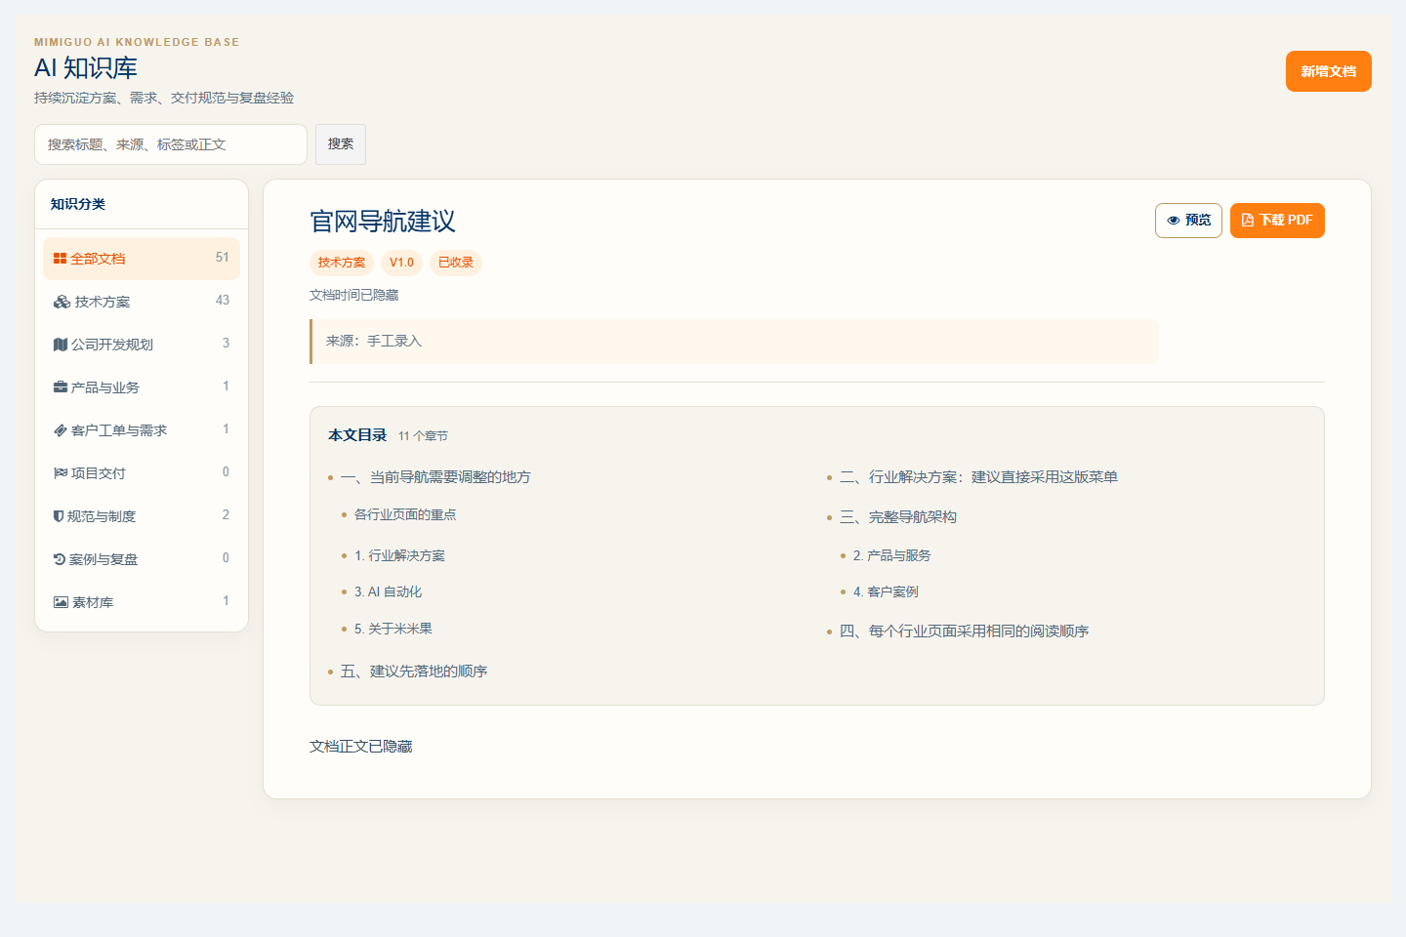1406x937 pixels.
Task: Go to 4. 客户案例 subsection
Action: click(x=886, y=591)
